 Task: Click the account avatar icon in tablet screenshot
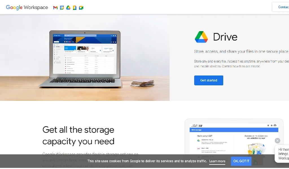coord(275,125)
